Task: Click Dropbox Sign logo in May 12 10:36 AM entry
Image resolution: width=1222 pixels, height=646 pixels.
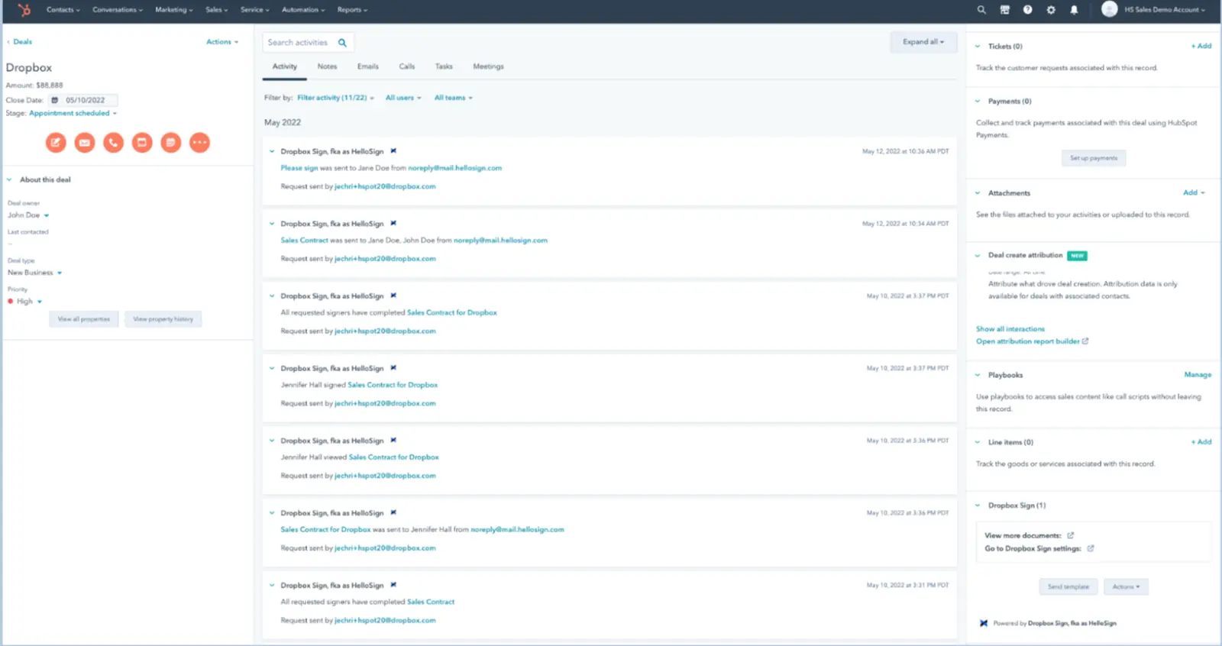Action: pos(393,151)
